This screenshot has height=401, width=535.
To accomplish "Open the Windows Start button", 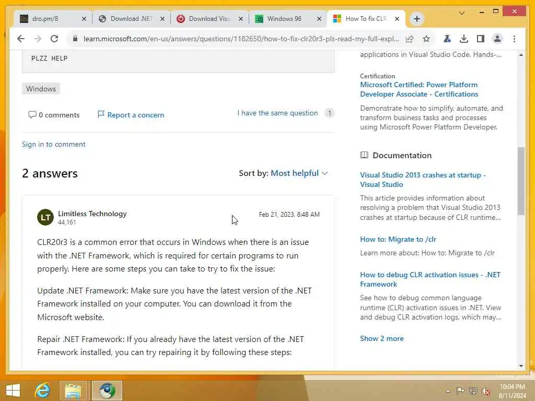I will click(13, 391).
